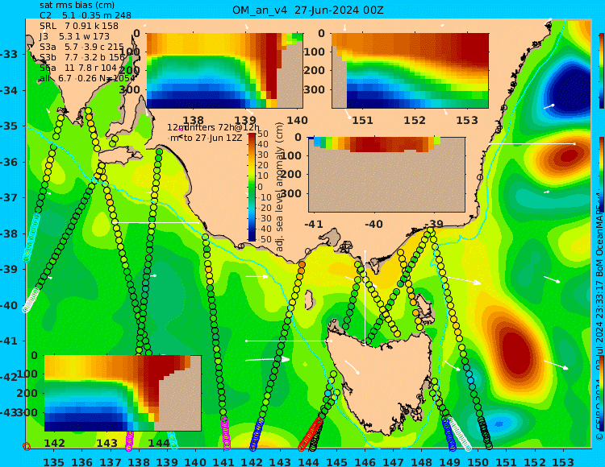Click the "143" label under the bottom-left inset
This screenshot has height=467, width=605.
tap(106, 443)
